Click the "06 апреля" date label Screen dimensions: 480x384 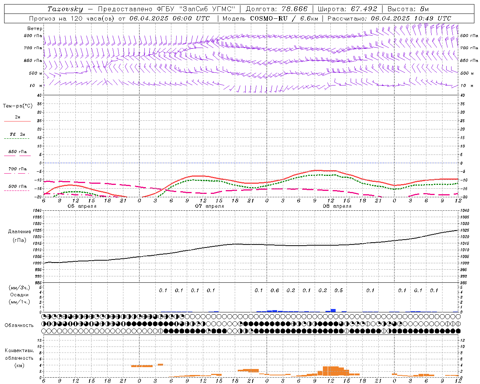[82, 206]
